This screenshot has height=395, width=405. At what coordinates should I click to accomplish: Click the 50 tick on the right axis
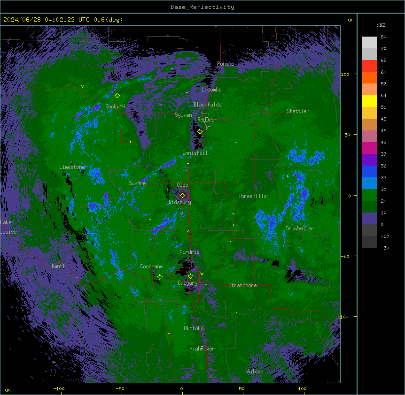coord(347,135)
